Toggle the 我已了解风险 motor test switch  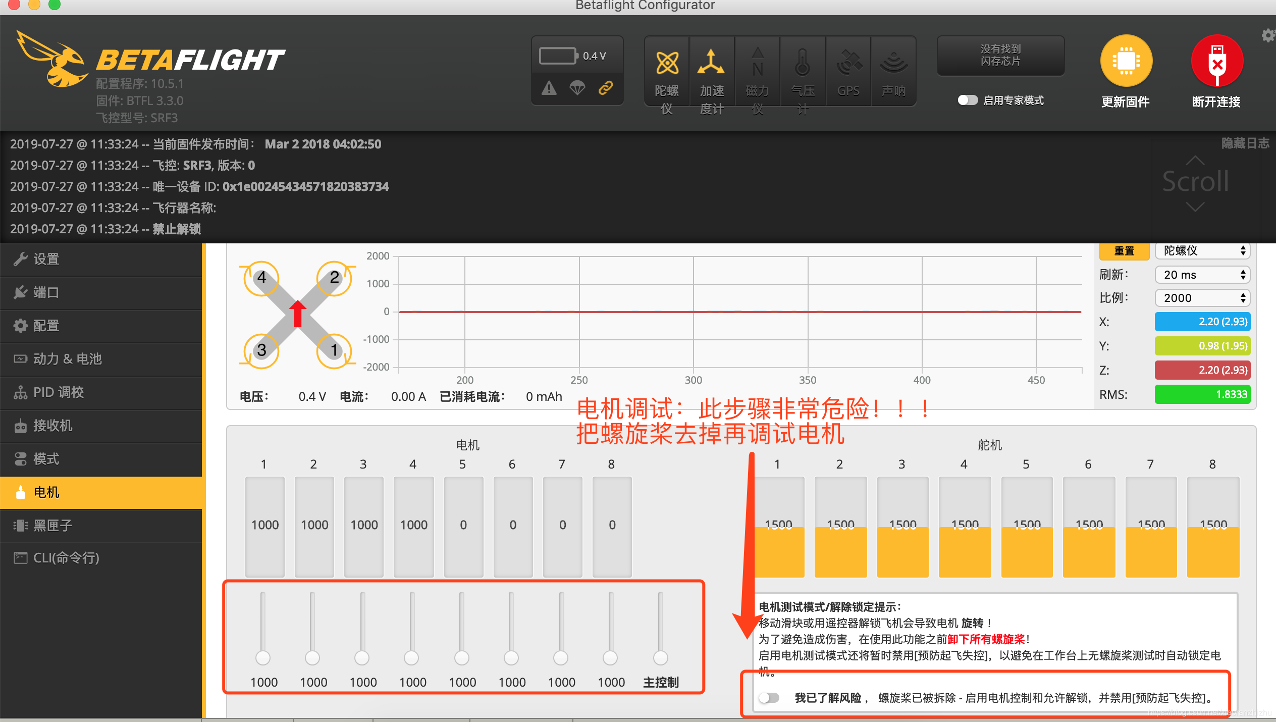click(x=769, y=698)
